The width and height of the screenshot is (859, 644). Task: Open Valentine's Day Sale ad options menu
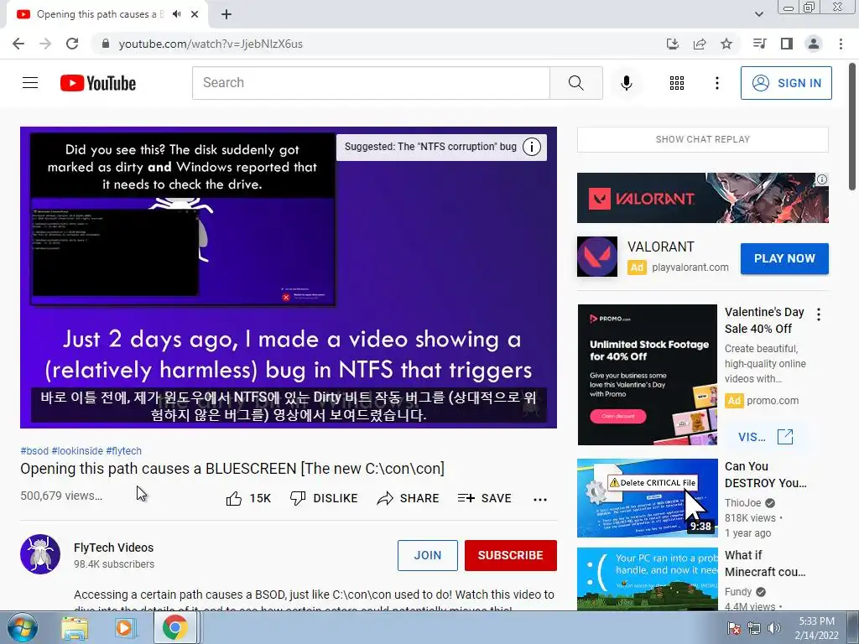pos(819,314)
